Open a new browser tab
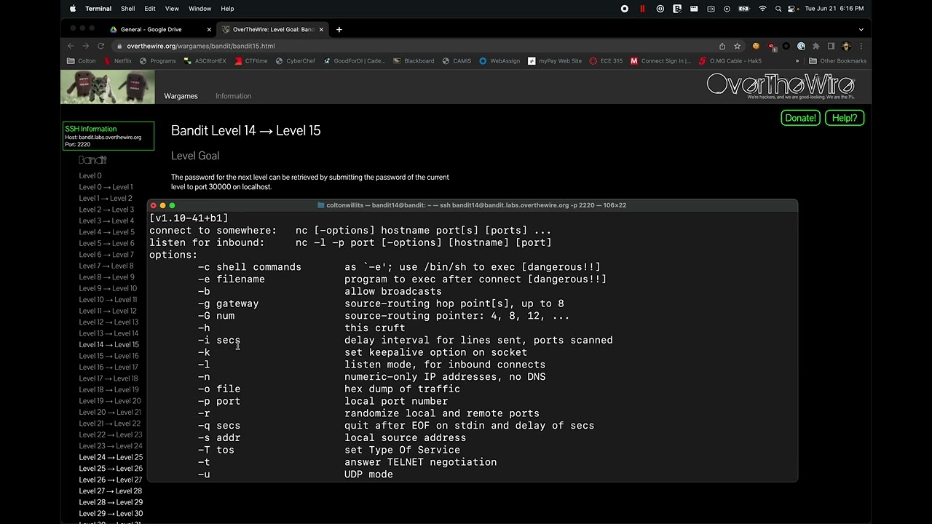 pyautogui.click(x=339, y=30)
